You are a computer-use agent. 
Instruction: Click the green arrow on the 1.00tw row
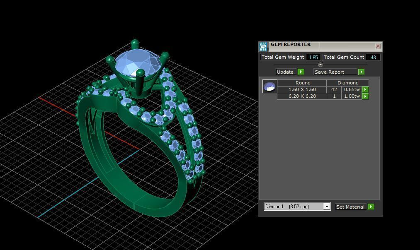(365, 96)
